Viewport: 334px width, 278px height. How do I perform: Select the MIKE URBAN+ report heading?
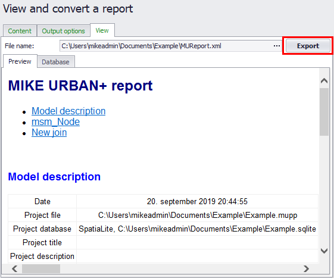click(x=80, y=86)
